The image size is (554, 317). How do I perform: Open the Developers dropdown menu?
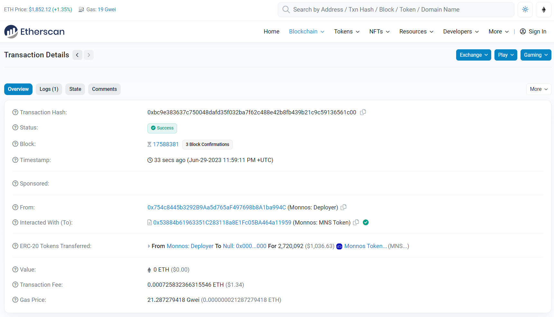(461, 31)
